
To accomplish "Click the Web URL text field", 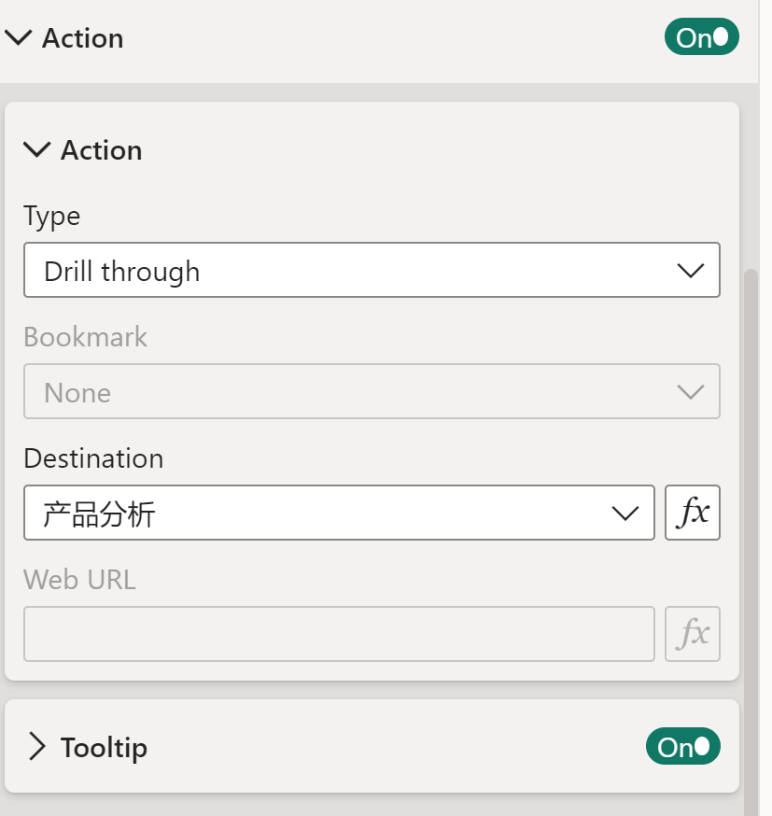I will pos(339,635).
